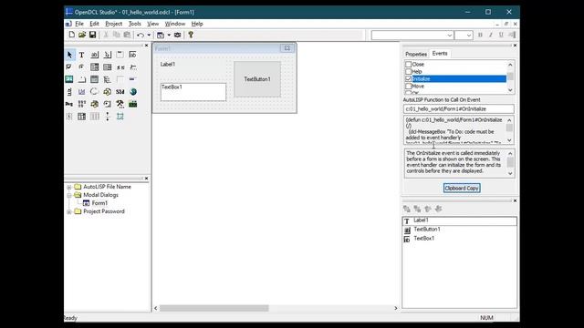Click the Help question mark icon
The image size is (584, 328).
point(191,35)
